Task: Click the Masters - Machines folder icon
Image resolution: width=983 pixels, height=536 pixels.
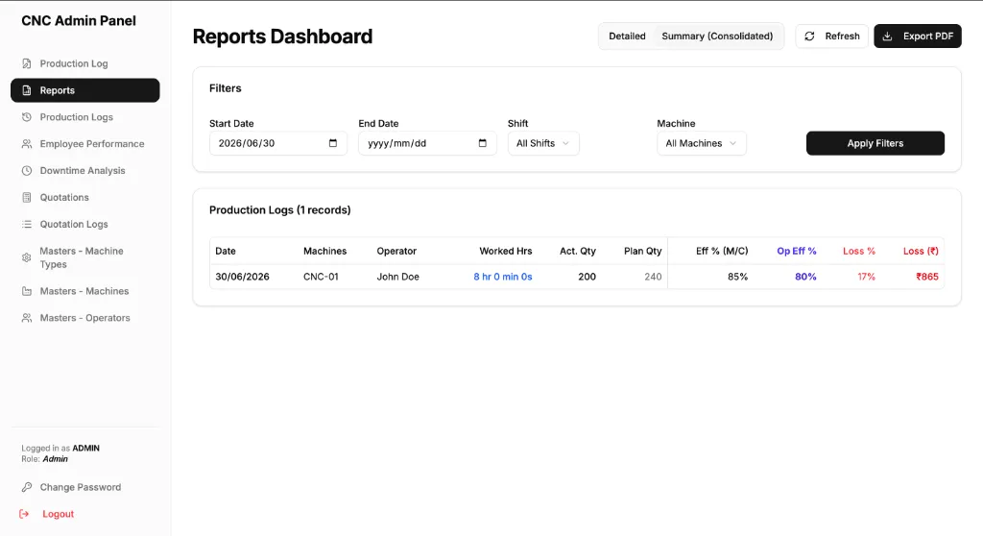Action: (26, 291)
